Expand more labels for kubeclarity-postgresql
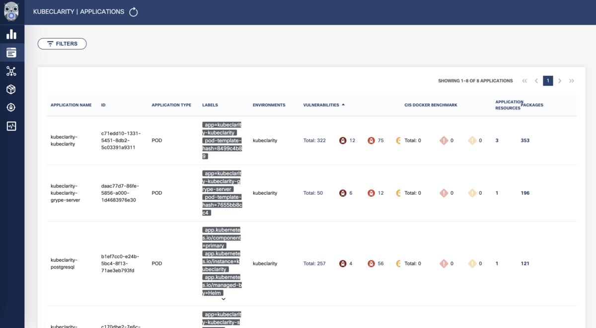596x328 pixels. point(223,299)
